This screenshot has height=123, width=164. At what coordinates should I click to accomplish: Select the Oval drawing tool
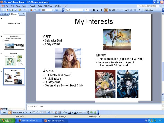pos(37,112)
